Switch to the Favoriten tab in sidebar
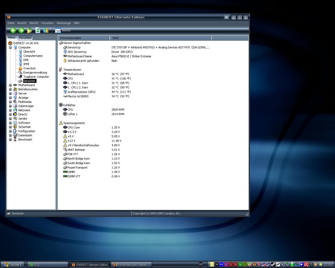The width and height of the screenshot is (335, 268). pyautogui.click(x=25, y=38)
